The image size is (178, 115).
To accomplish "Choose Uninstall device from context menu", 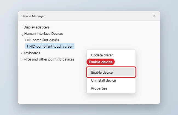I will (104, 81).
